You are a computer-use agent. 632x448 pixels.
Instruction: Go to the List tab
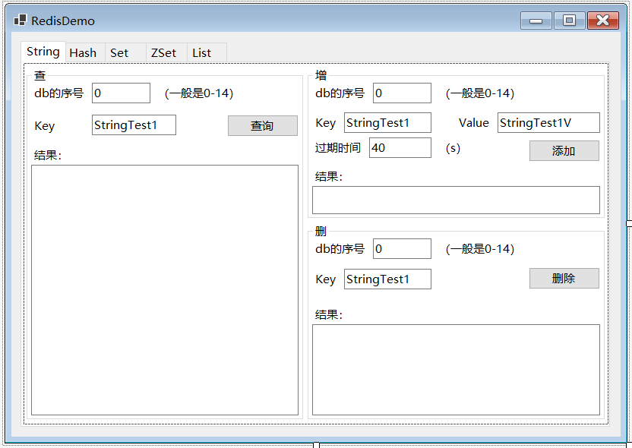click(207, 53)
